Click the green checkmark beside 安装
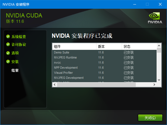Screen dimensions: 167x125 pos(8,62)
